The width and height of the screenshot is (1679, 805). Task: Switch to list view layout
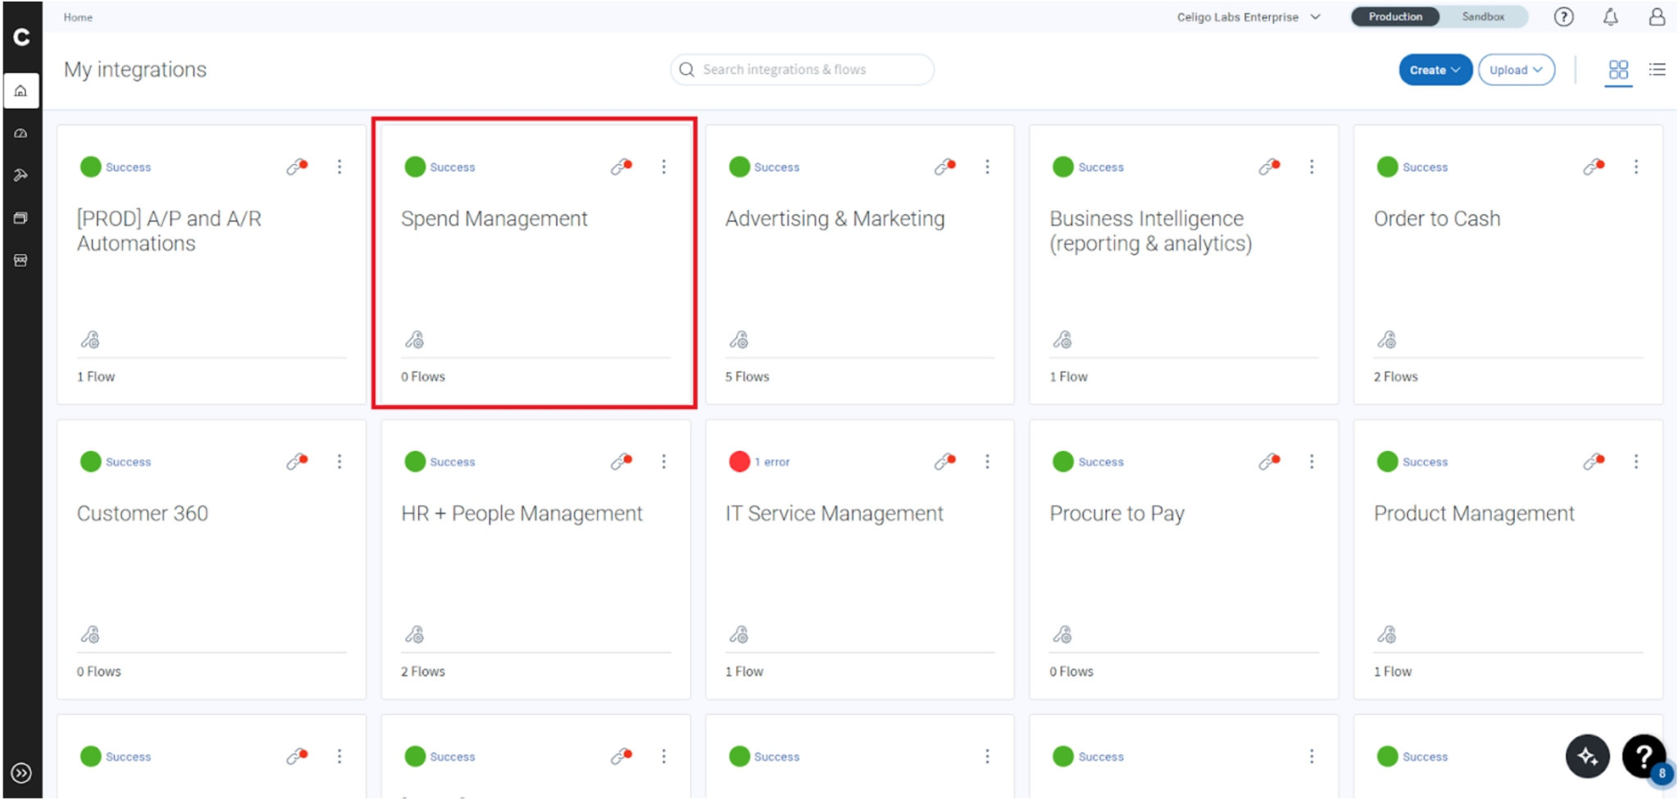pos(1658,70)
